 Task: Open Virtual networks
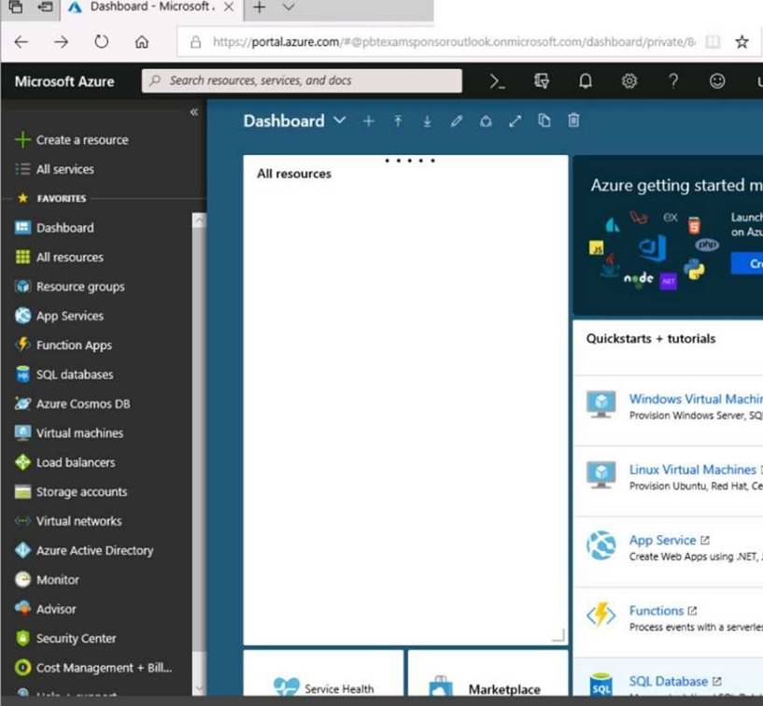point(68,521)
